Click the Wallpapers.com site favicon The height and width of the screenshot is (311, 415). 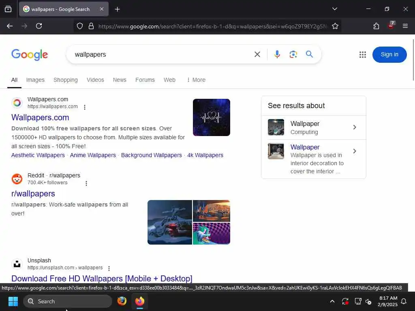click(x=17, y=103)
